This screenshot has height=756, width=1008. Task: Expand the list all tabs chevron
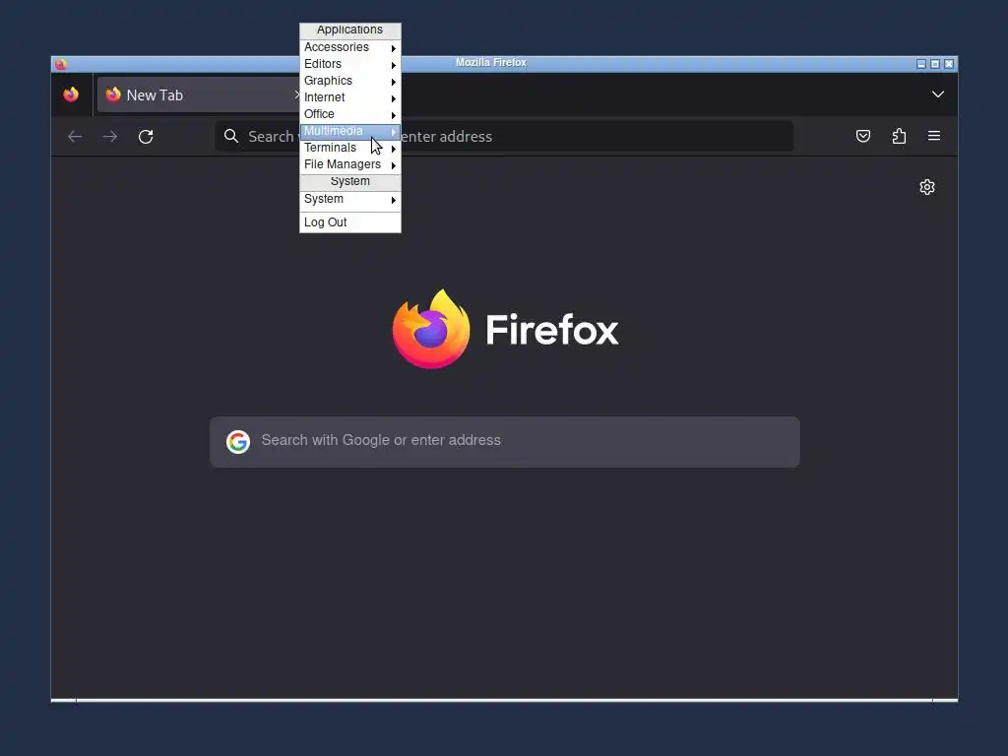[x=938, y=94]
